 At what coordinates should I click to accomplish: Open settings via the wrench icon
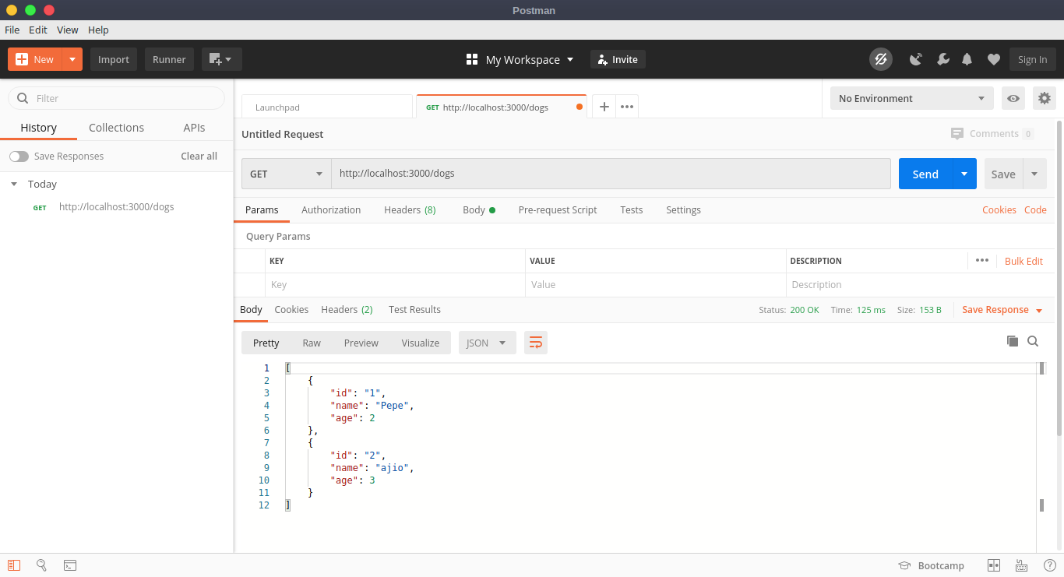[942, 59]
